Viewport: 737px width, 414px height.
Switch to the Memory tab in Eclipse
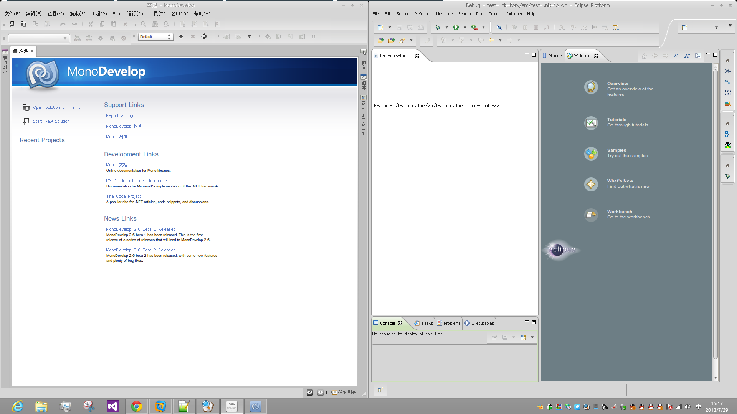(553, 56)
